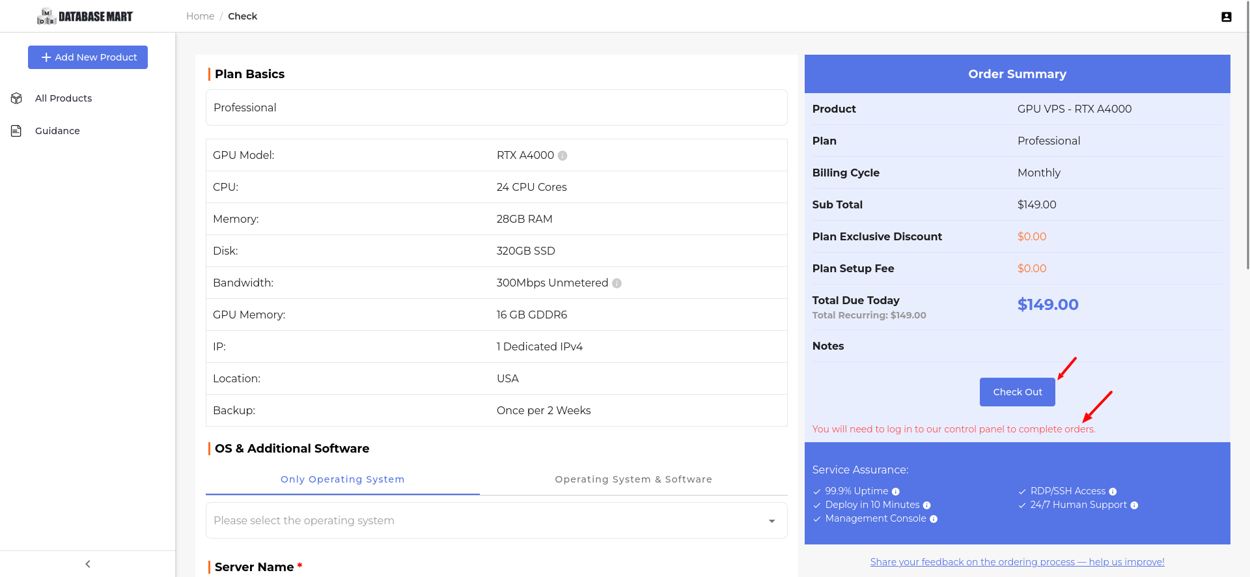
Task: Click the Guidance document icon
Action: point(17,131)
